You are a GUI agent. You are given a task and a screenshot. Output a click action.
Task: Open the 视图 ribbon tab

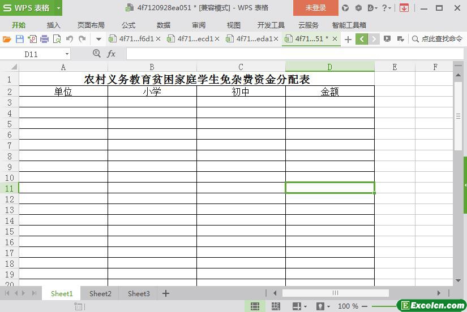(x=233, y=25)
